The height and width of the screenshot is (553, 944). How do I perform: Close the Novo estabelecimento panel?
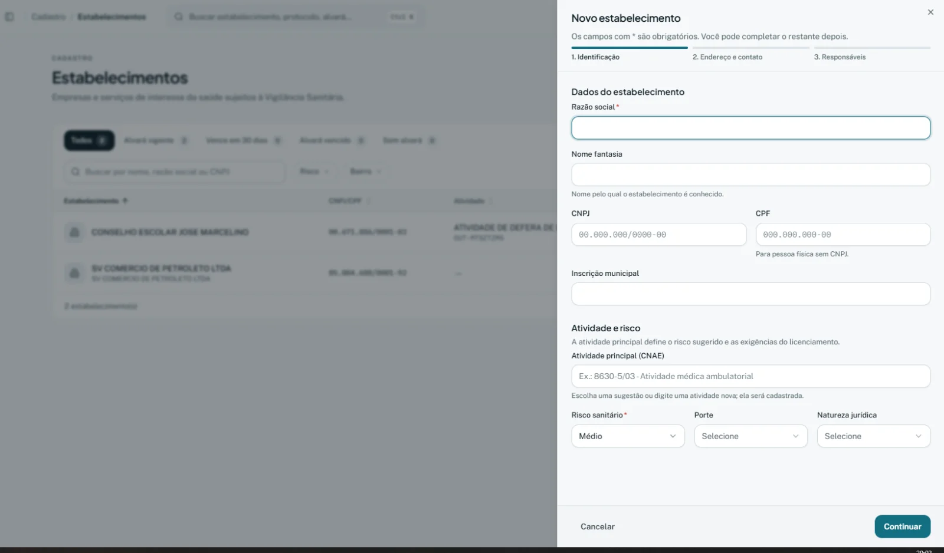pos(930,12)
